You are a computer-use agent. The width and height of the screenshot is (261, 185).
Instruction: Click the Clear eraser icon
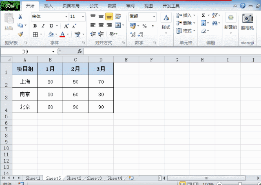click(203, 31)
